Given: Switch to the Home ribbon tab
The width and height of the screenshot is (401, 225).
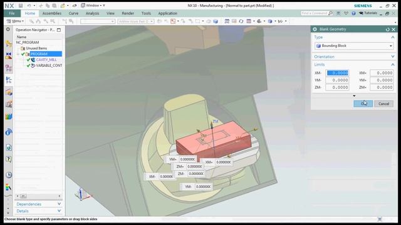Looking at the screenshot, I should click(30, 13).
